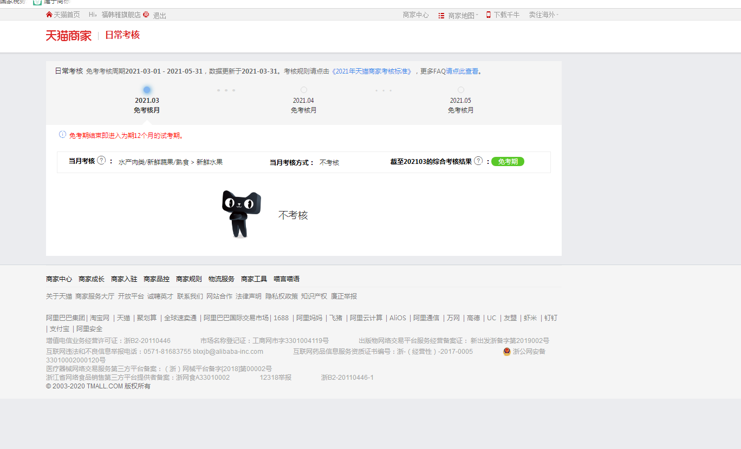Screen dimensions: 741x449
Task: Click the 关于天猫 footer link
Action: point(59,296)
